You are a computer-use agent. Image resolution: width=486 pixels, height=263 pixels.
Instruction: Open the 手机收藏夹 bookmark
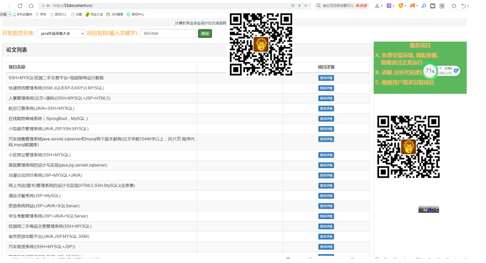22,14
